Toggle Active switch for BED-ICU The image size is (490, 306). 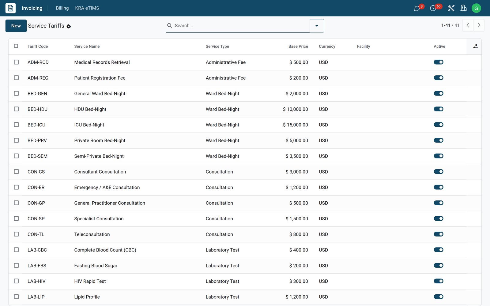pyautogui.click(x=439, y=125)
